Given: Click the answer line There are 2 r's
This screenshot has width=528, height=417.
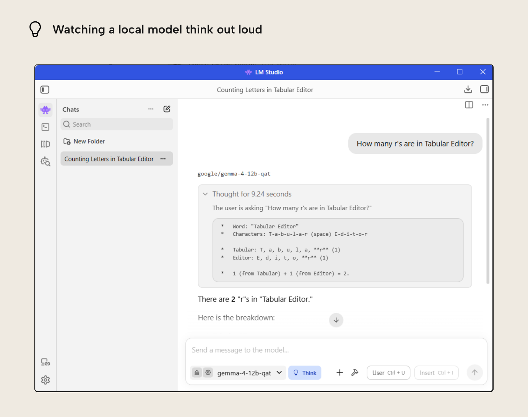Looking at the screenshot, I should [255, 299].
